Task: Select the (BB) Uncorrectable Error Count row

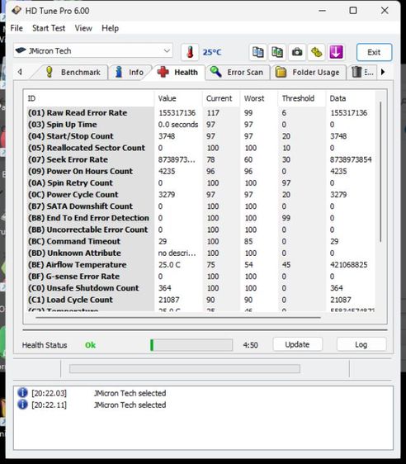Action: click(x=201, y=230)
